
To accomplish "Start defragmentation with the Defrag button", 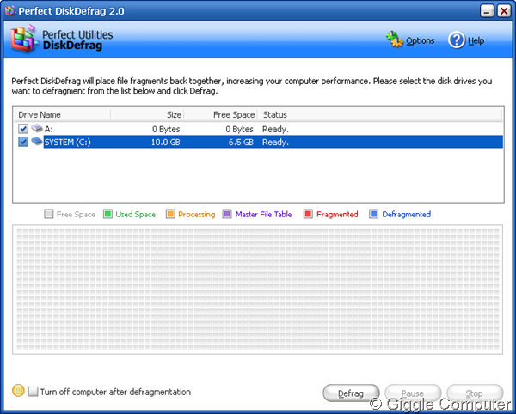I will coord(351,393).
